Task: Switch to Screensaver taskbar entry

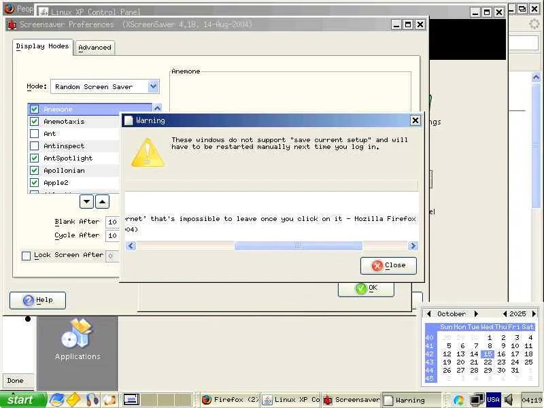Action: [x=351, y=400]
